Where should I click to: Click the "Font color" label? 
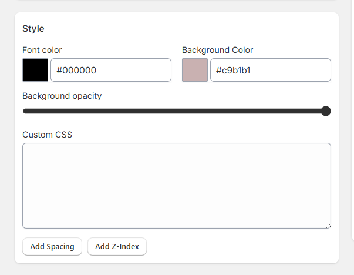[42, 50]
